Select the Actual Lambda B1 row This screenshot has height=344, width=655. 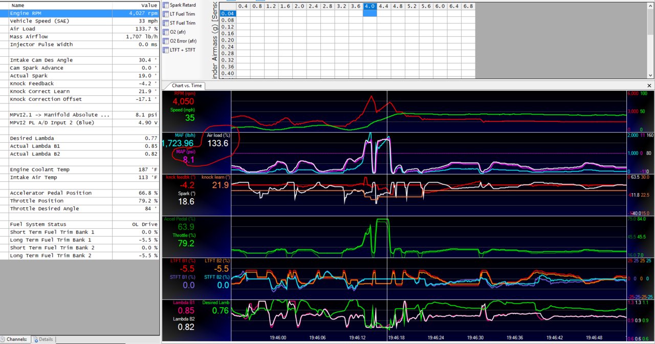[80, 146]
